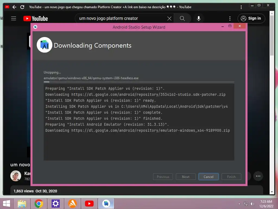Click the disabled Next button
278x209 pixels.
(186, 177)
